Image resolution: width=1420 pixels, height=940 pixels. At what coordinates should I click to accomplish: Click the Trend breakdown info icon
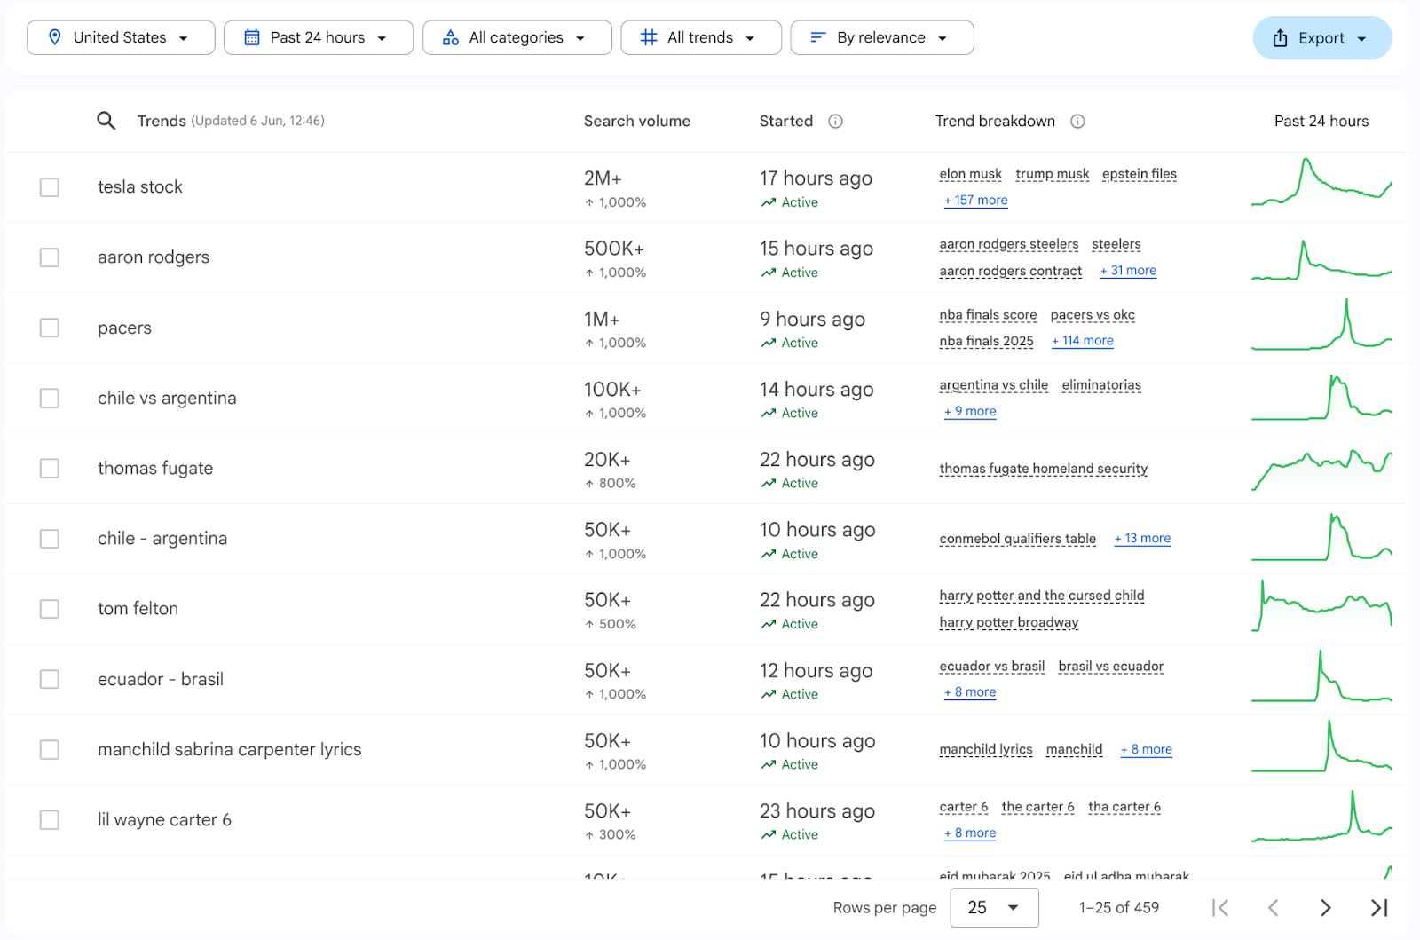[x=1077, y=122]
